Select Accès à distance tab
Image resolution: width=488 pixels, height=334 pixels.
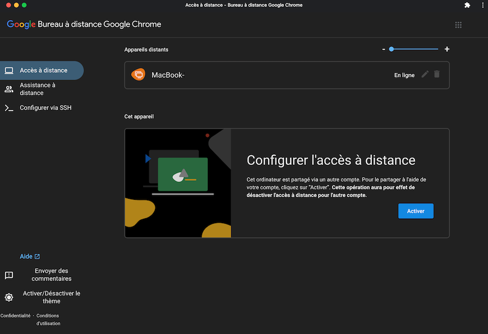42,71
